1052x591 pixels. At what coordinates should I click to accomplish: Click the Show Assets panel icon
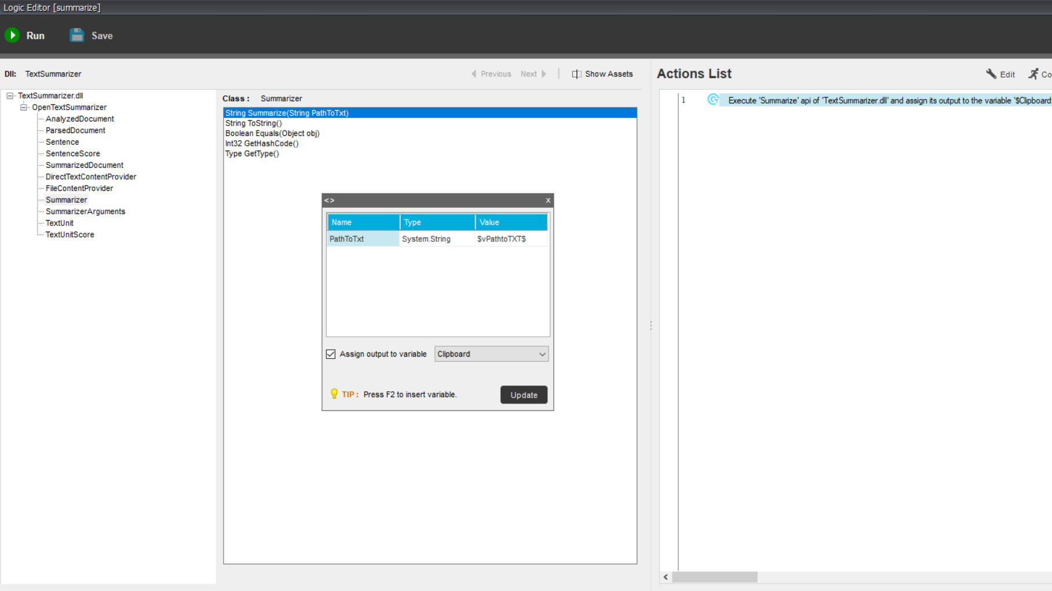(x=576, y=74)
